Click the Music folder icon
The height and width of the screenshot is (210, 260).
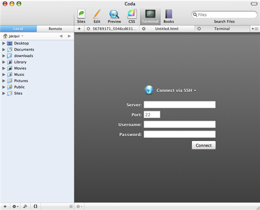9,74
